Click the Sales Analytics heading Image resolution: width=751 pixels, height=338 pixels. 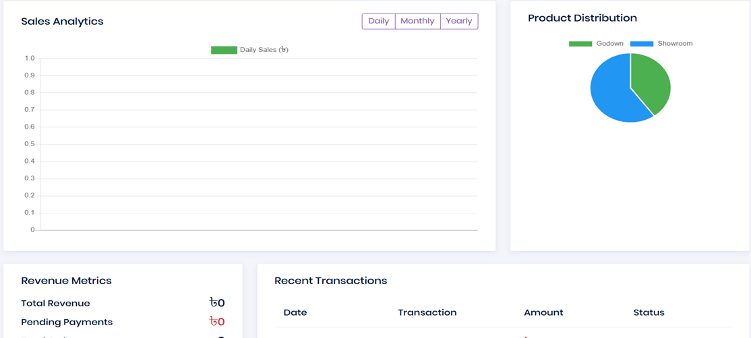pos(62,22)
